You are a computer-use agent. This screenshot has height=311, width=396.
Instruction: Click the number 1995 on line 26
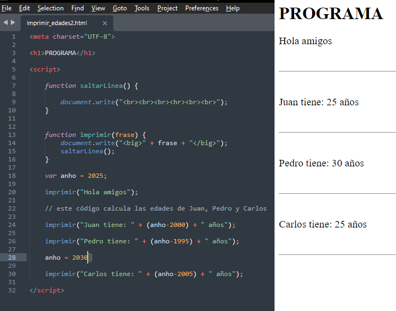pyautogui.click(x=181, y=241)
